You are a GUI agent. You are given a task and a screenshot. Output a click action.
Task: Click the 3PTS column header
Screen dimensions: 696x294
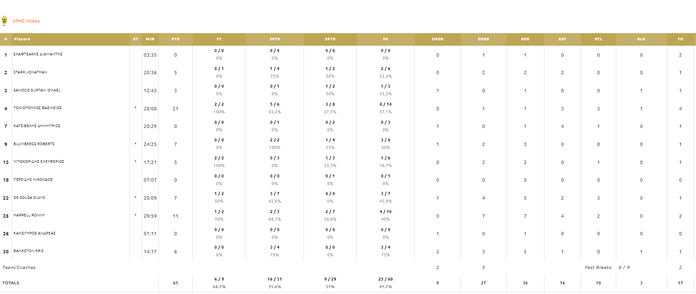(330, 39)
